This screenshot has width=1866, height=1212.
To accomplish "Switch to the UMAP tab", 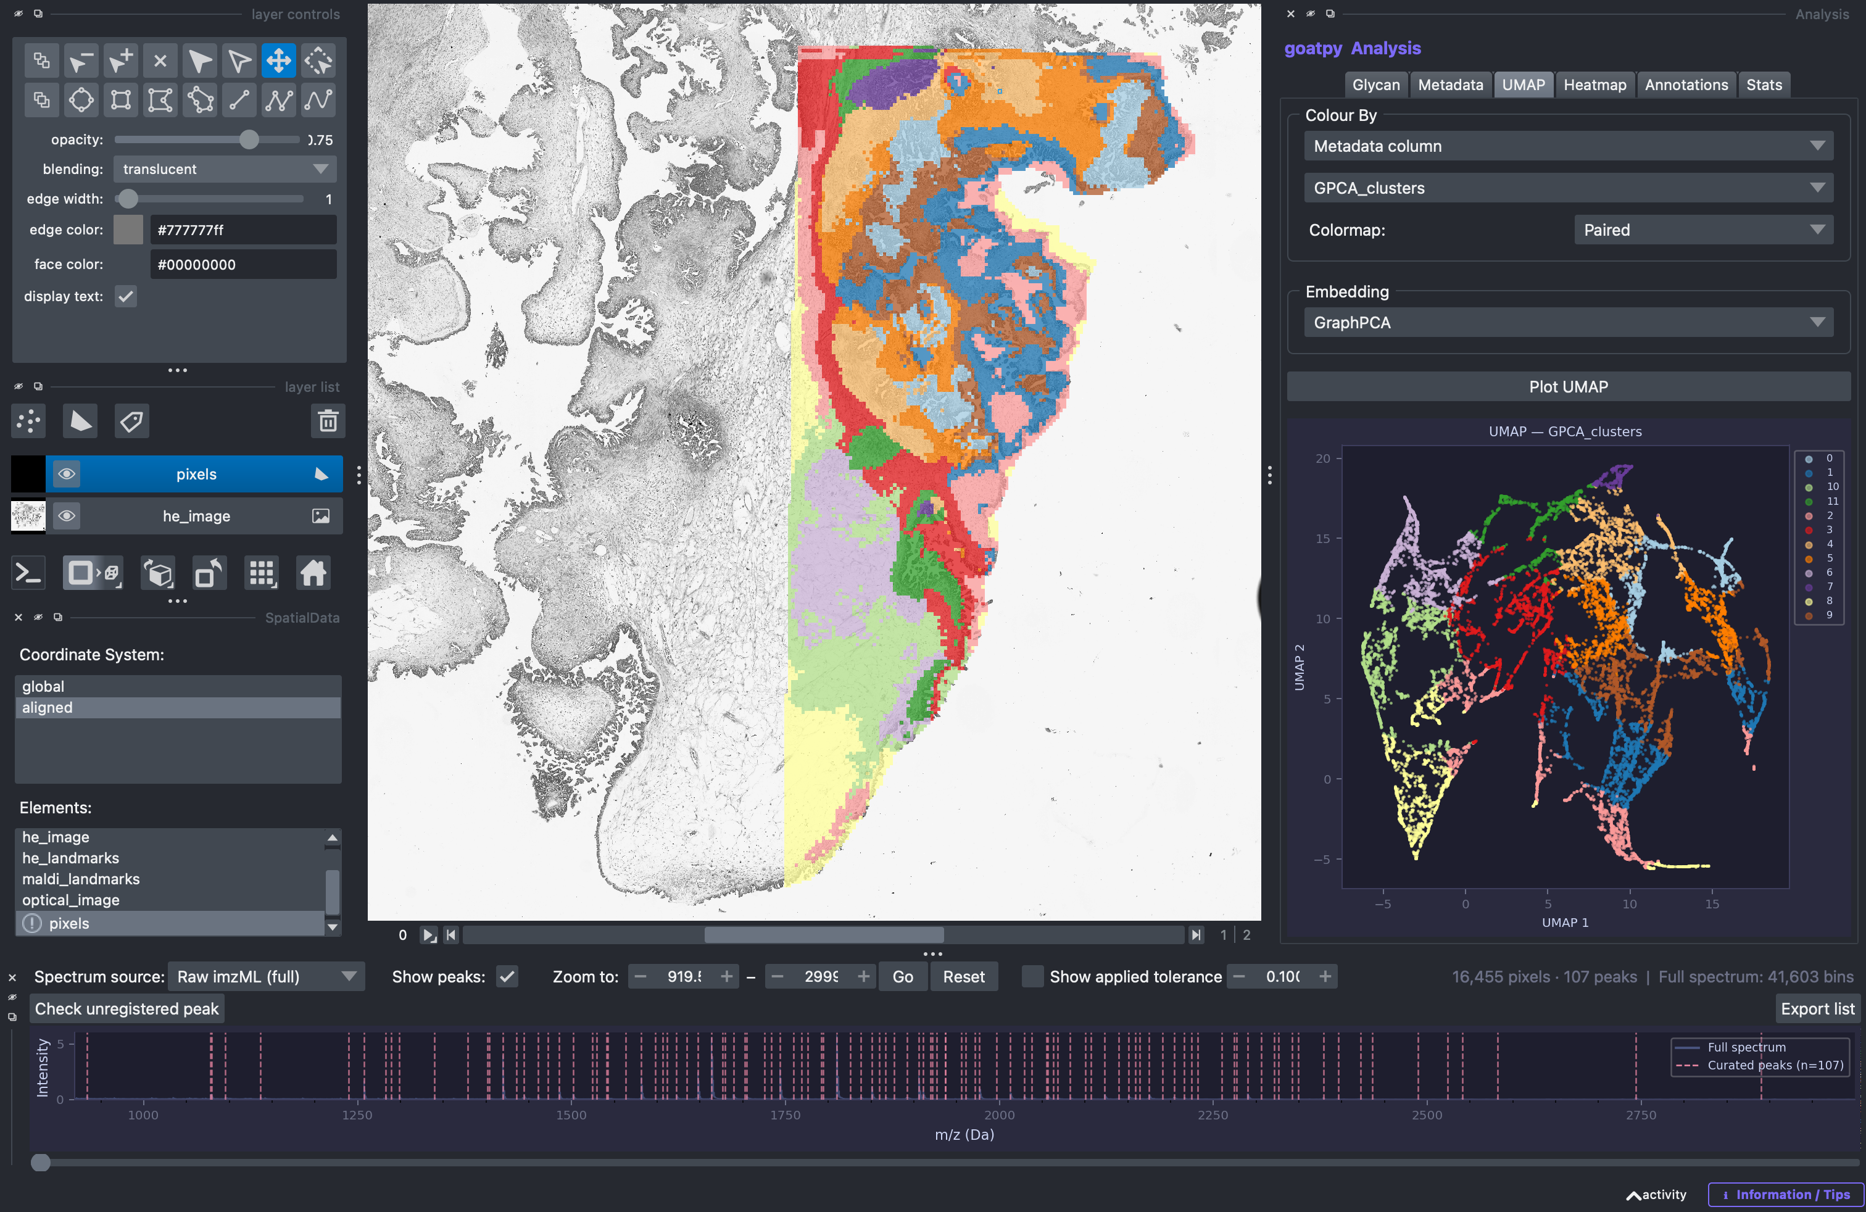I will [x=1522, y=85].
